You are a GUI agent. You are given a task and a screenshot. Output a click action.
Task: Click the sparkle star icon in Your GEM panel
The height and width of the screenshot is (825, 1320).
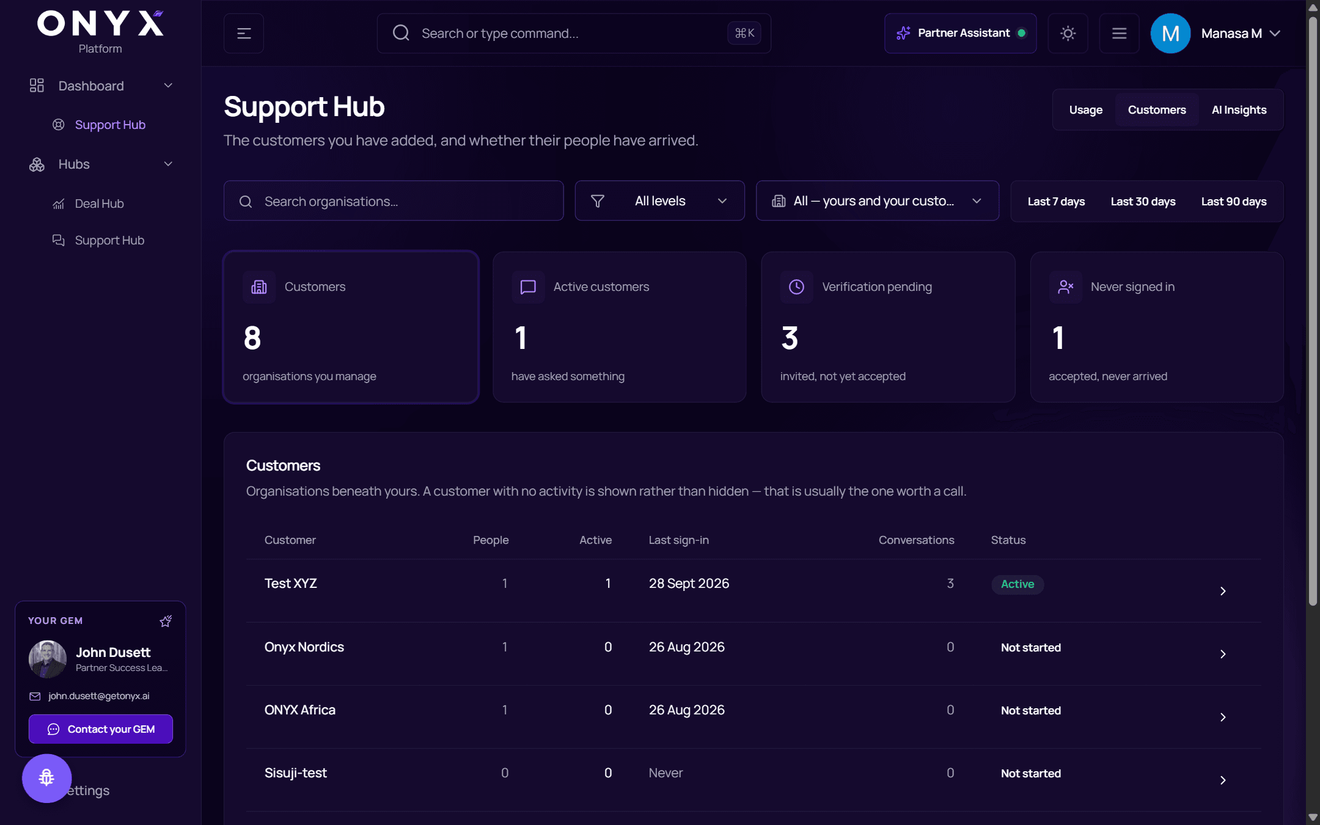166,621
